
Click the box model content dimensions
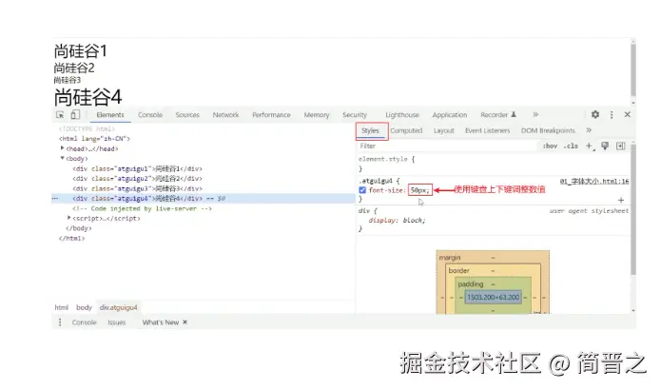[493, 297]
